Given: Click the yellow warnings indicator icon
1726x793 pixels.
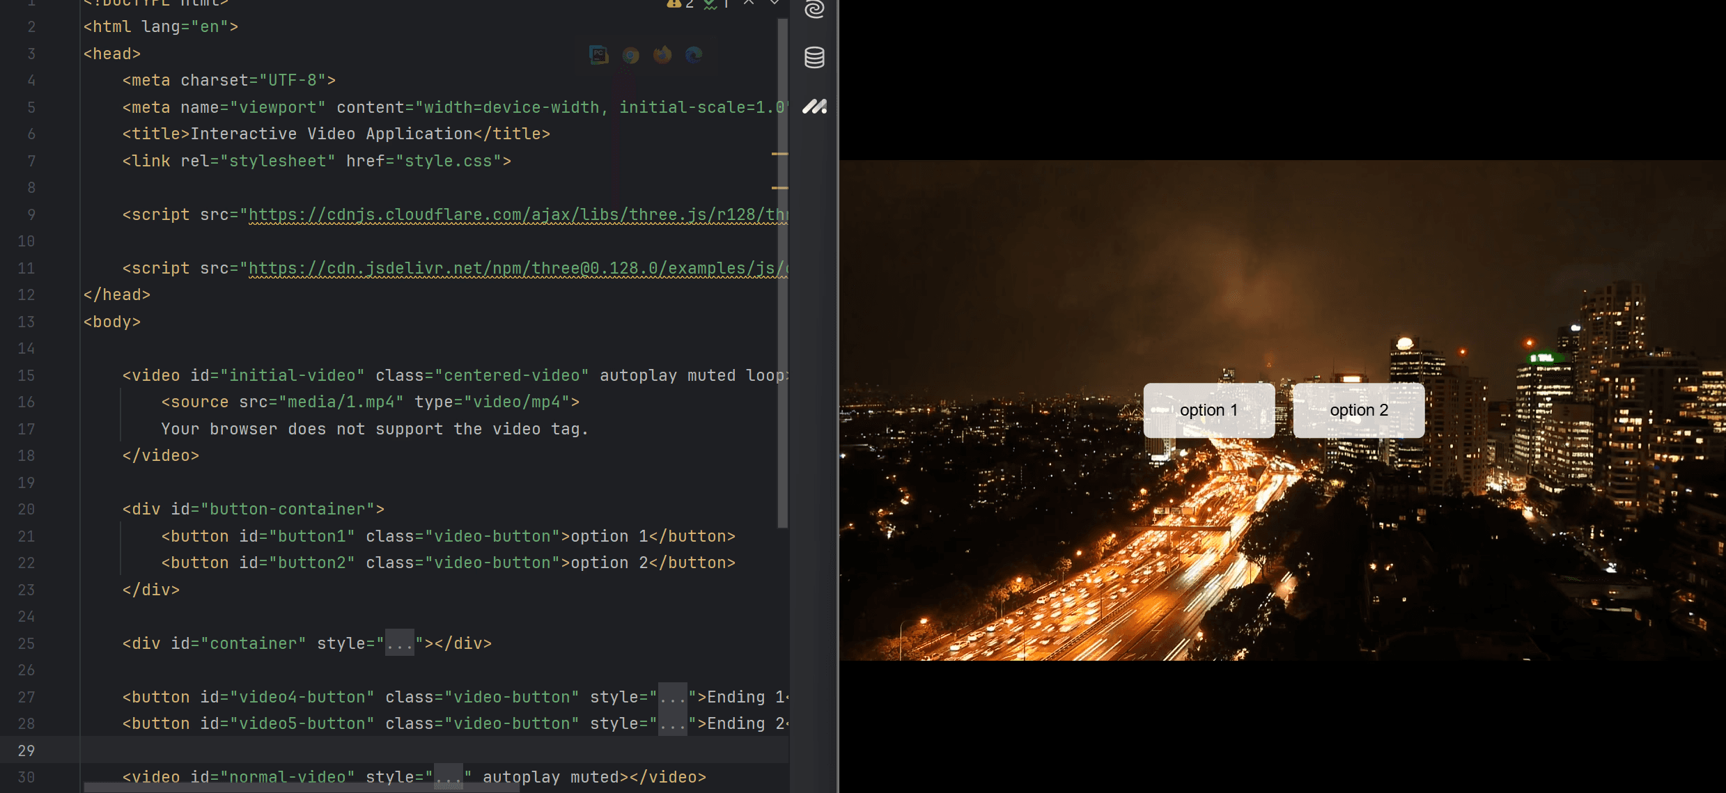Looking at the screenshot, I should [x=673, y=3].
